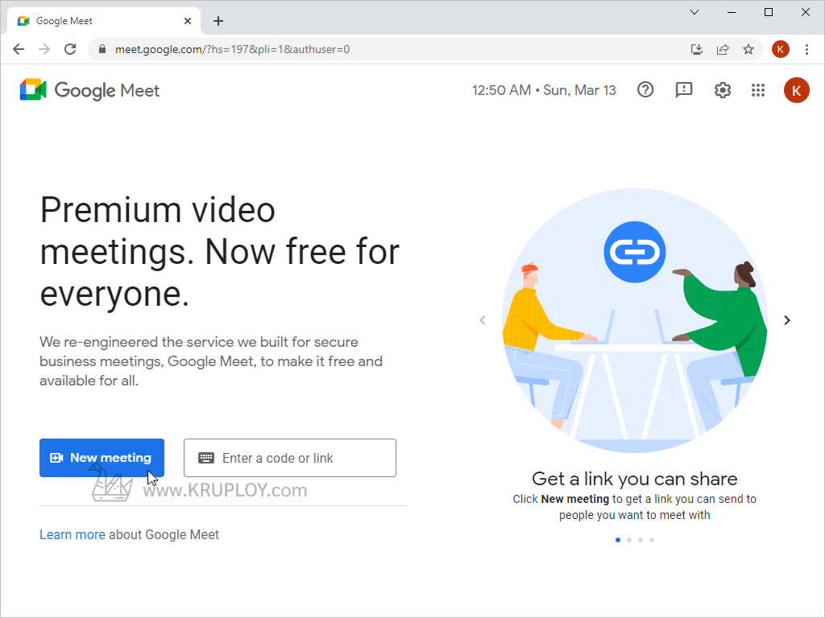Reload the page

coord(70,49)
